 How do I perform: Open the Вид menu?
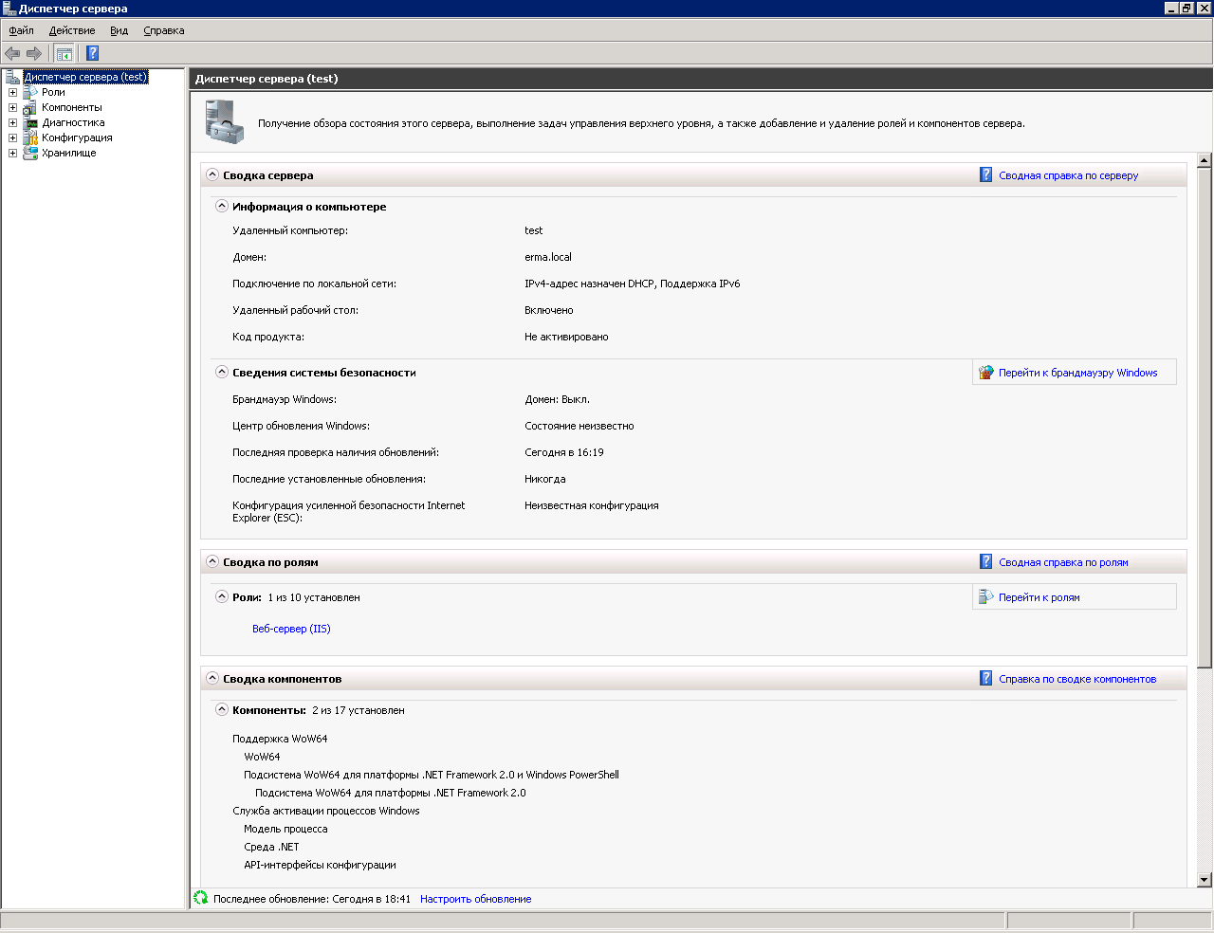[x=119, y=30]
